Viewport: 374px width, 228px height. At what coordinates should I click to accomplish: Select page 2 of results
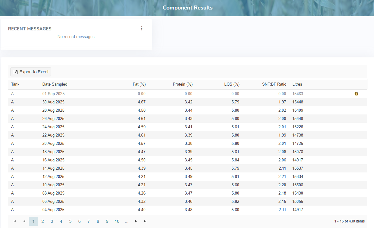point(42,221)
